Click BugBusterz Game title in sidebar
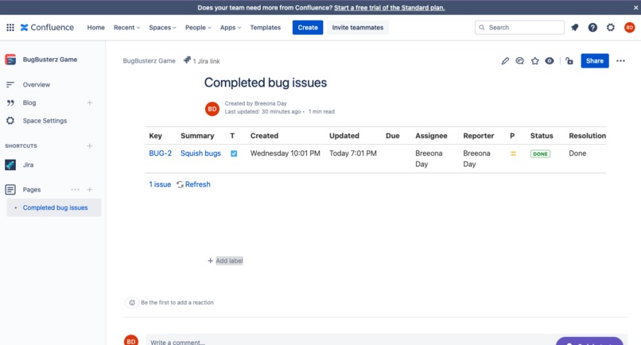The height and width of the screenshot is (345, 641). (50, 60)
